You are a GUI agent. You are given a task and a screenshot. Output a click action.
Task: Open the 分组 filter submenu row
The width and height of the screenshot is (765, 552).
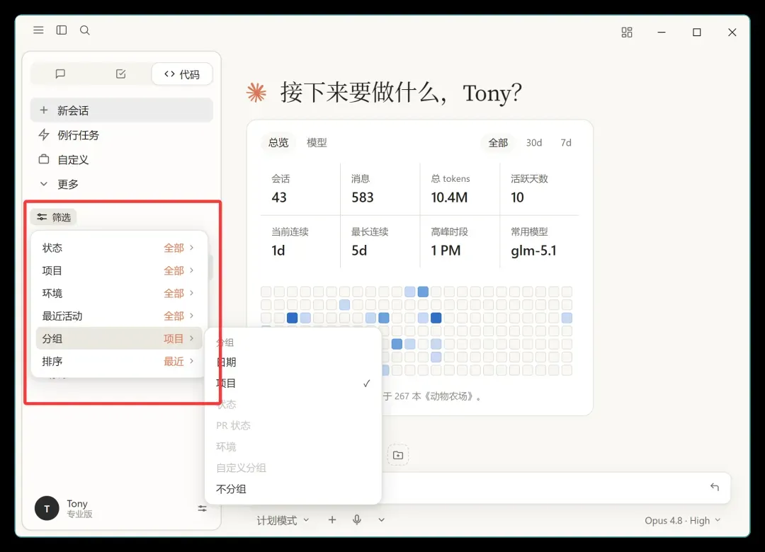pos(118,338)
